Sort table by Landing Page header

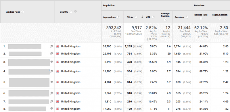point(13,12)
